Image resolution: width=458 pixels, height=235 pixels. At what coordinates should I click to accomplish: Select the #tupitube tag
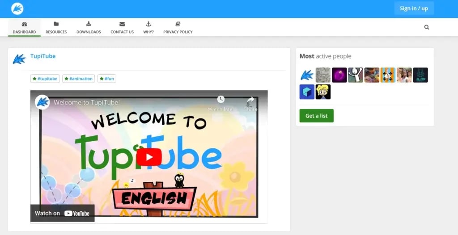point(45,79)
